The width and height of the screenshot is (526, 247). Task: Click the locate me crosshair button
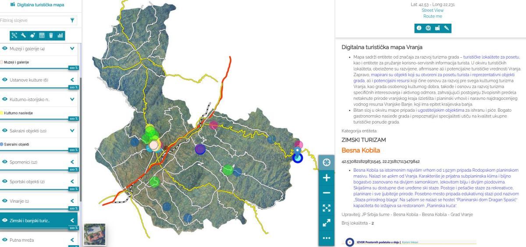click(326, 162)
